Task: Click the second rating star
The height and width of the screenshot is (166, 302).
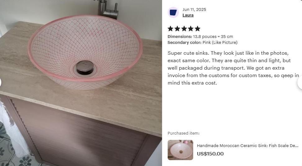Action: (177, 29)
